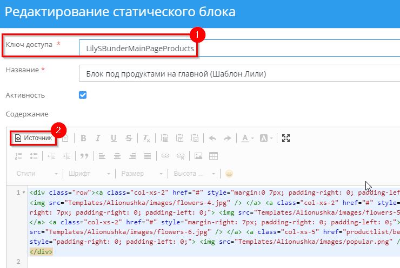Insert a table using table icon
400x268 pixels.
coord(214,156)
